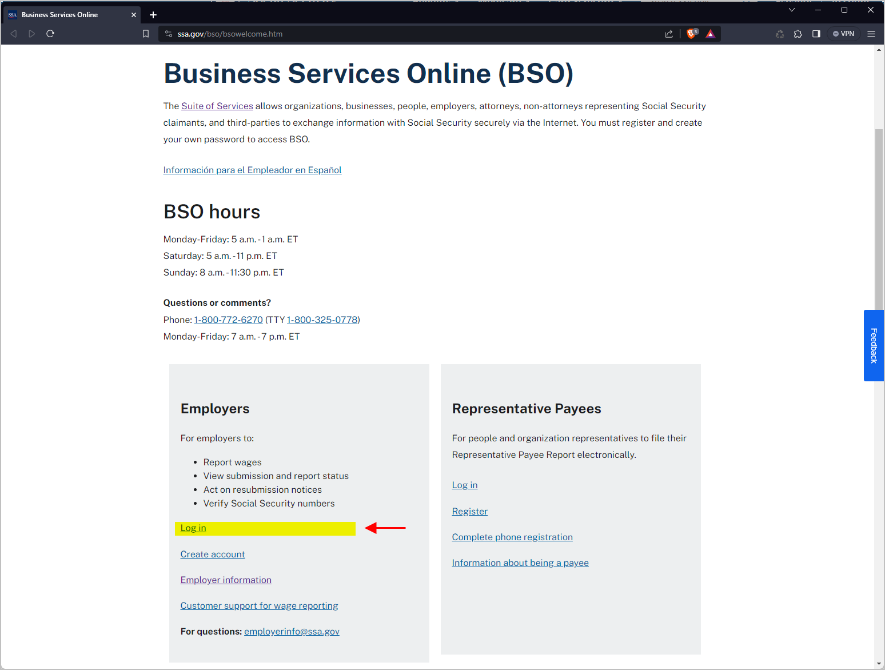This screenshot has height=670, width=885.
Task: Toggle the VPN button
Action: 844,34
